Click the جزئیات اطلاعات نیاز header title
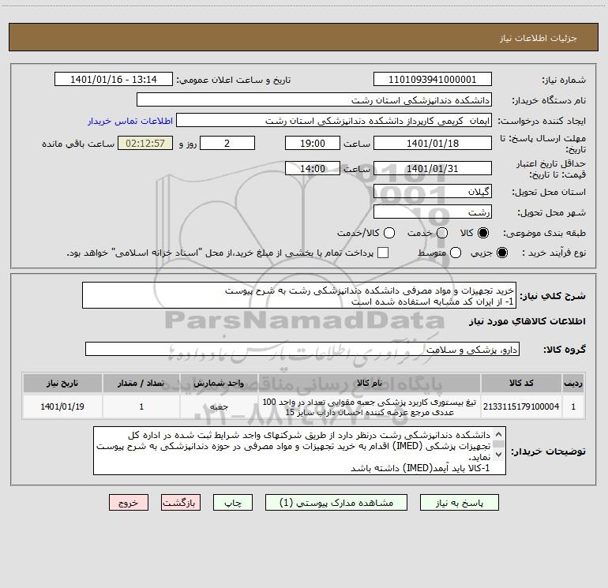 pos(539,38)
